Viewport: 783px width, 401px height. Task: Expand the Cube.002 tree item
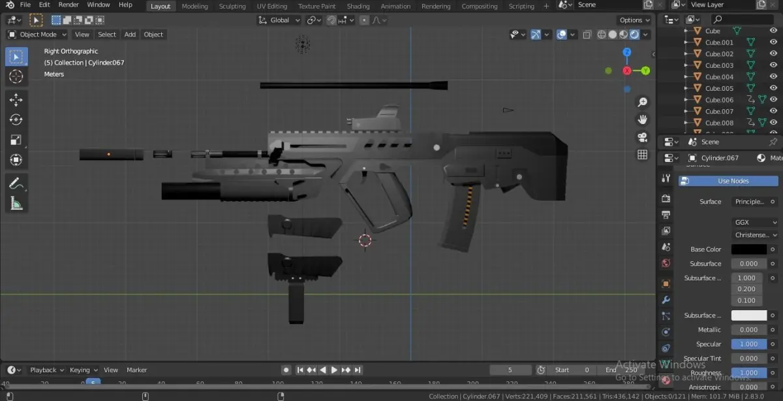pos(686,54)
